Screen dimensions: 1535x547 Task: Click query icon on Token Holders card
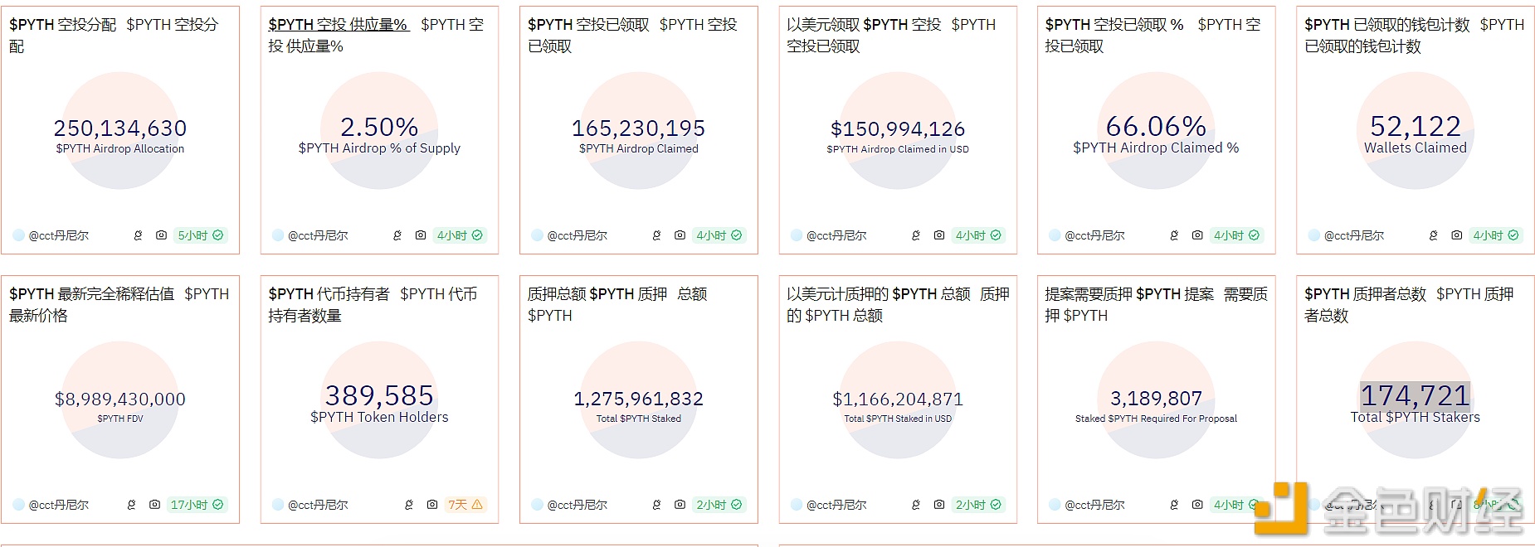coord(409,505)
